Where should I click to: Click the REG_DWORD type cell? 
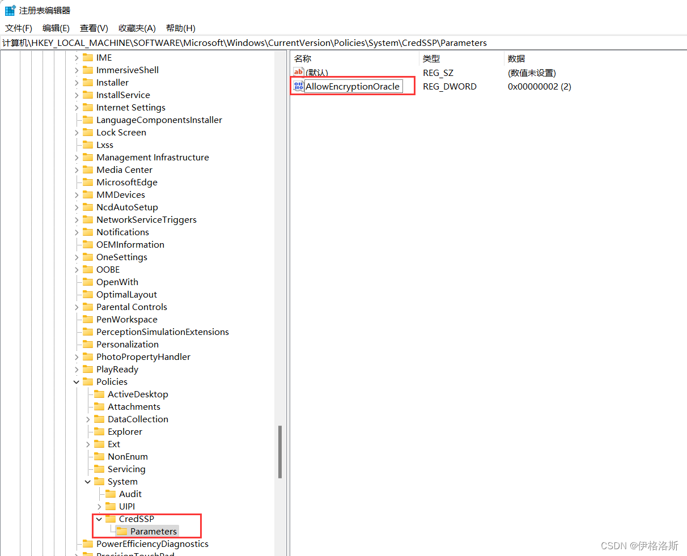(449, 87)
